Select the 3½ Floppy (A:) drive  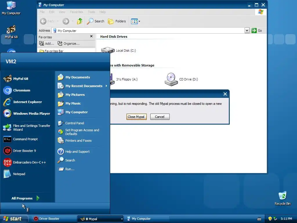[124, 79]
